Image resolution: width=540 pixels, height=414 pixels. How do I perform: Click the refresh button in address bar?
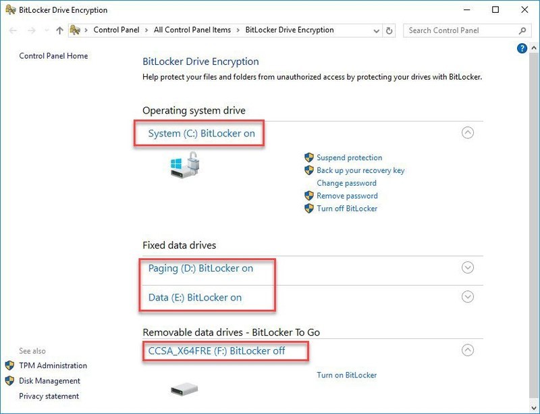point(389,30)
